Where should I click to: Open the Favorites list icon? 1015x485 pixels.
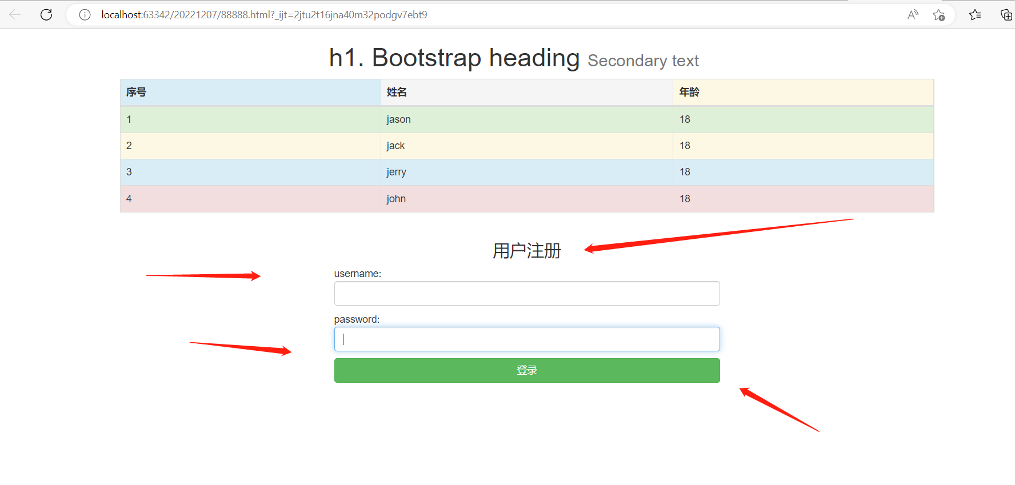975,15
